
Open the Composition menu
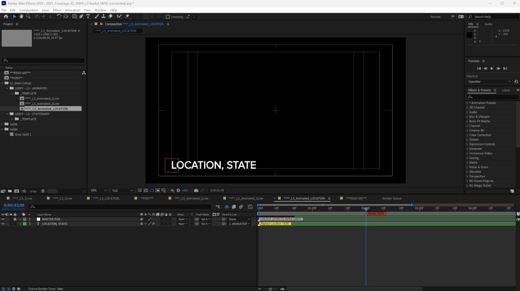coord(28,10)
